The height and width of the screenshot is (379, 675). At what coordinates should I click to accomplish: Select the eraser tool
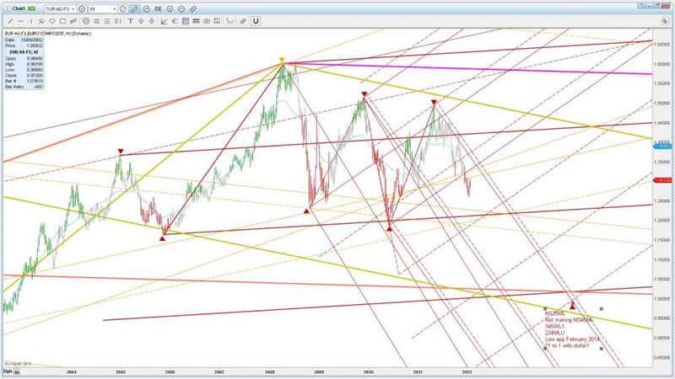click(x=243, y=21)
